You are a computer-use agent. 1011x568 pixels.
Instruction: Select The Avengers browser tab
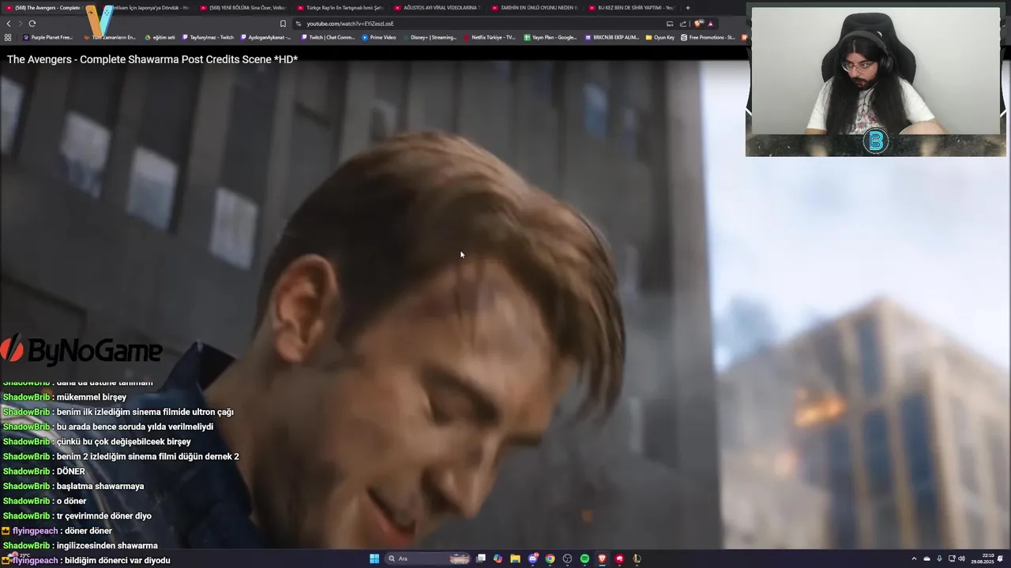[46, 8]
